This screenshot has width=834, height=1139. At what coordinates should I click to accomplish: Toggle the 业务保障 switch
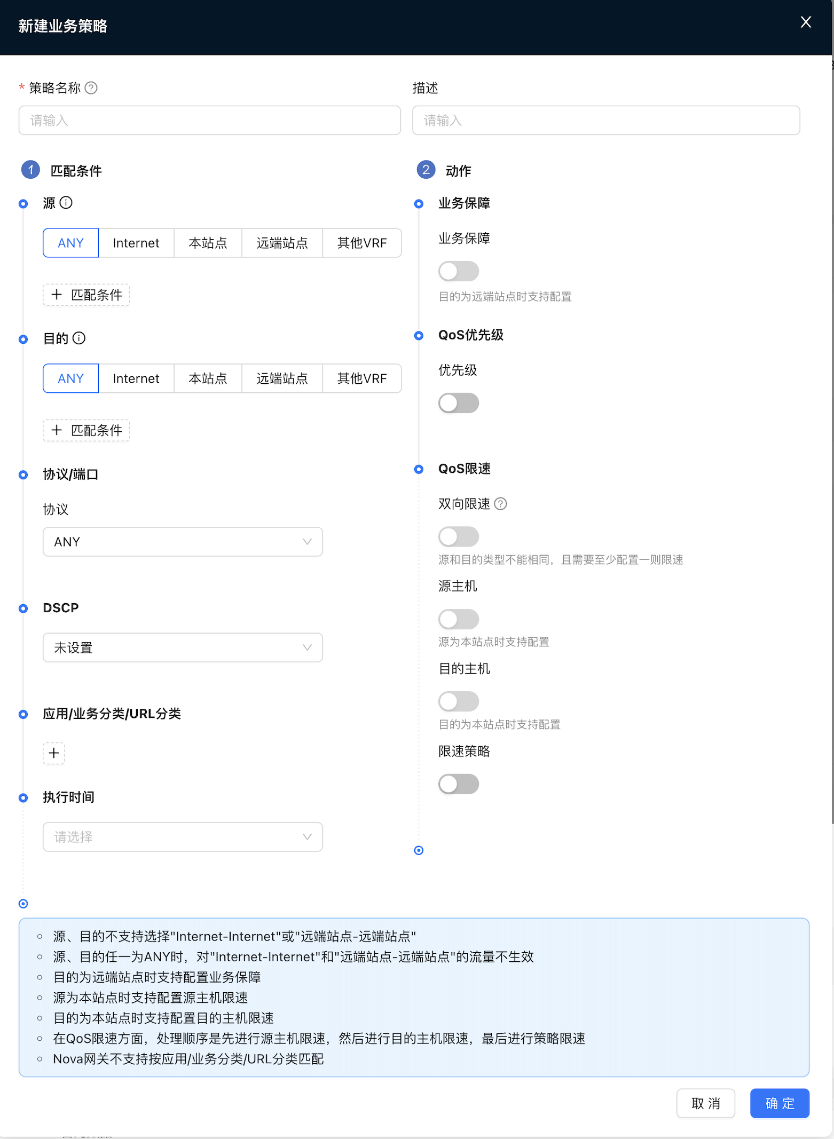(x=459, y=271)
